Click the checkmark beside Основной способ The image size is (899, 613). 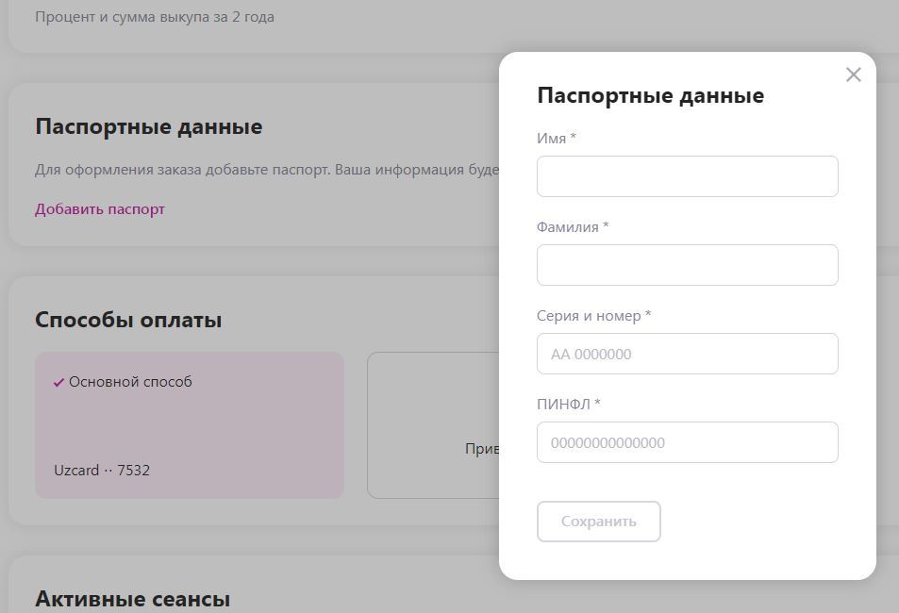[x=58, y=383]
